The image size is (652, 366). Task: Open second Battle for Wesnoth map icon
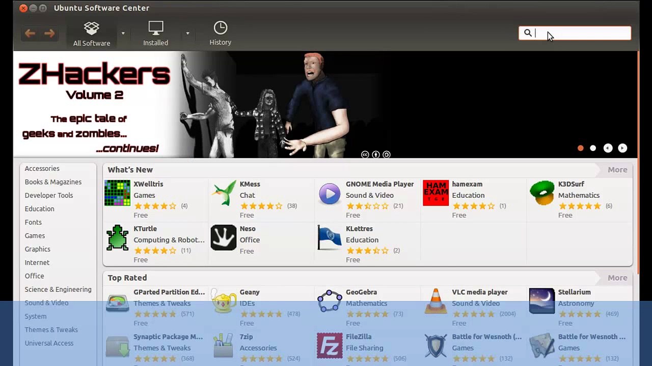coord(542,346)
